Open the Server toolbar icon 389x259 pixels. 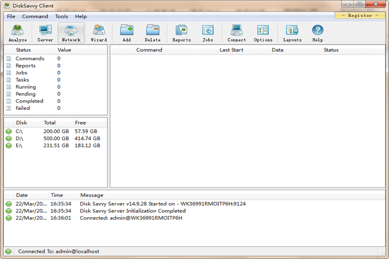coord(45,33)
